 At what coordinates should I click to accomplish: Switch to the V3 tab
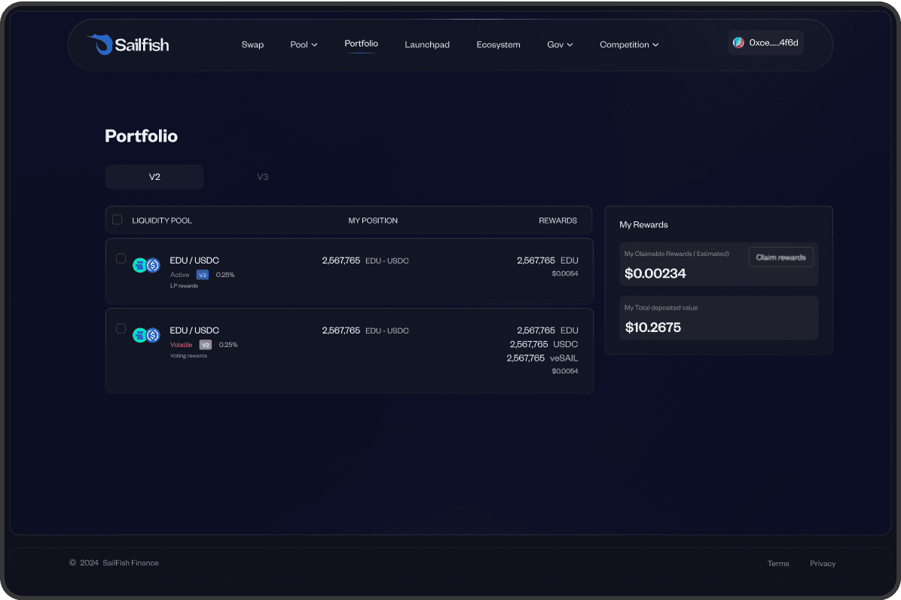pos(263,177)
